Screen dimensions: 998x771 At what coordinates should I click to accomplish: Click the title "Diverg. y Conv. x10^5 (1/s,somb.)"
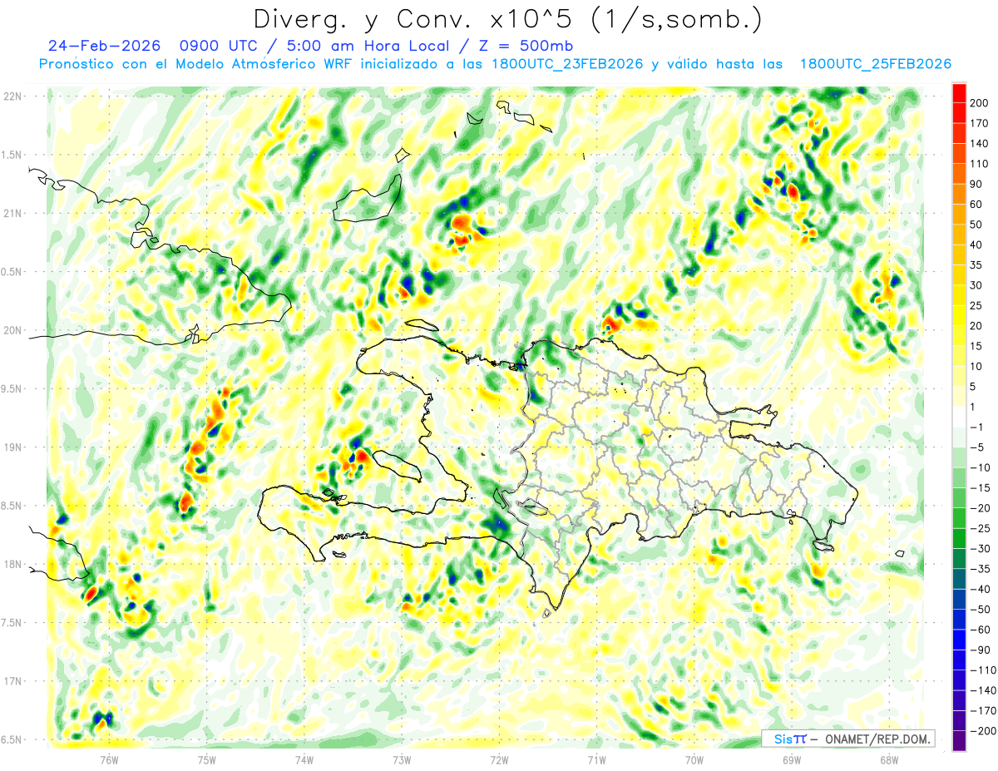point(507,18)
